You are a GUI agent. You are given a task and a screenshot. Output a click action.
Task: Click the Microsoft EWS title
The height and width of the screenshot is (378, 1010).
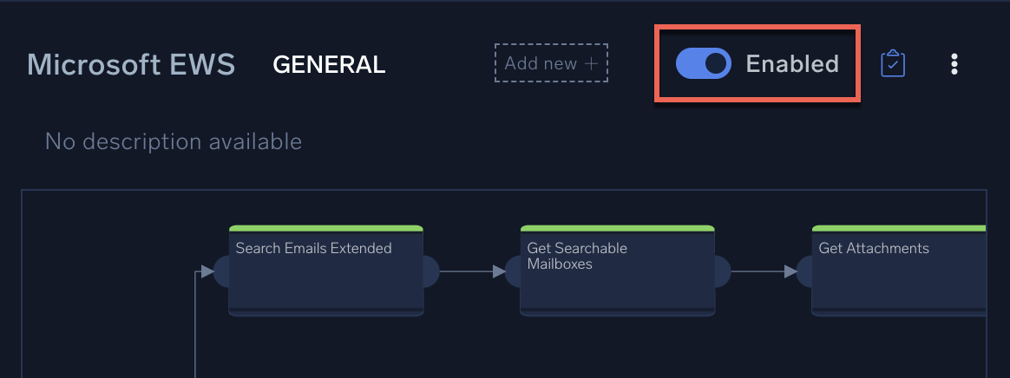point(131,64)
